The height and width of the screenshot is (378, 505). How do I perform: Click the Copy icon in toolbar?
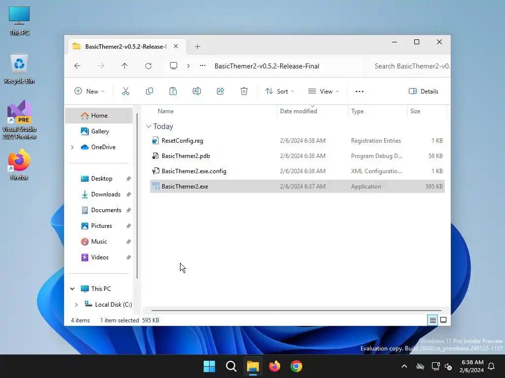click(149, 91)
